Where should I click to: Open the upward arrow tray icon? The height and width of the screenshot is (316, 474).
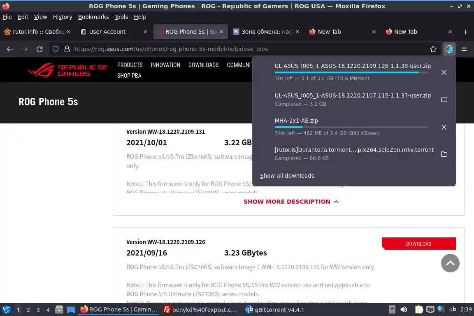coord(392,309)
